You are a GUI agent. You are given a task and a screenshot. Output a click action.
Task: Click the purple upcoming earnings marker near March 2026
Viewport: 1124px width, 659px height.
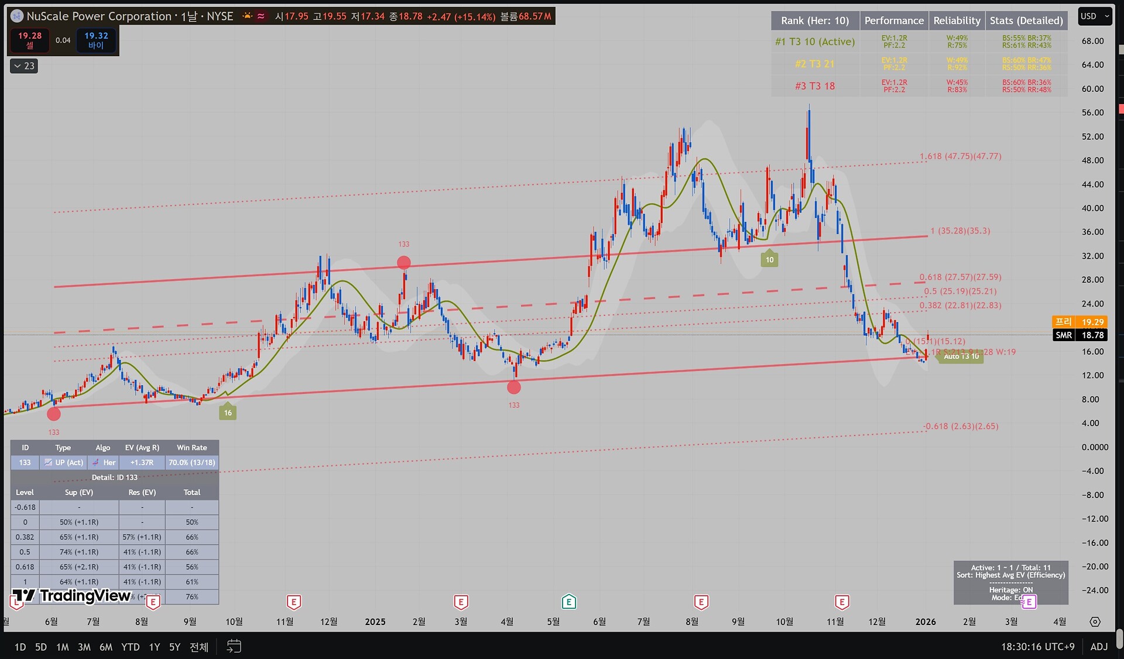coord(1029,602)
